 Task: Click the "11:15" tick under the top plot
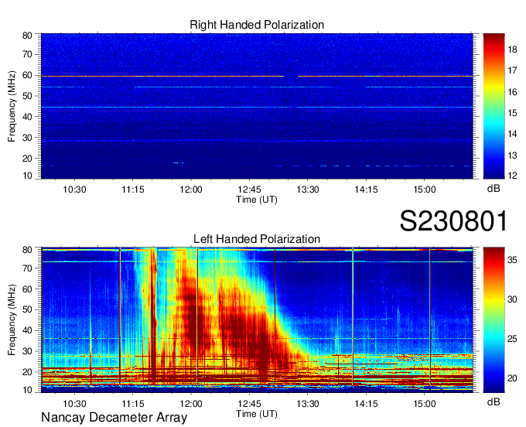[x=133, y=190]
